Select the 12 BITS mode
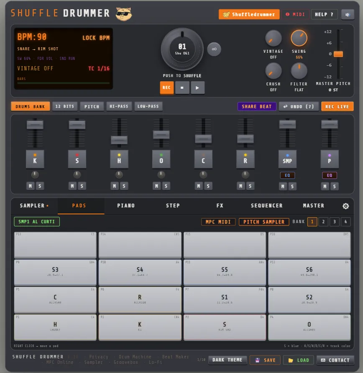This screenshot has height=373, width=363. [x=65, y=106]
